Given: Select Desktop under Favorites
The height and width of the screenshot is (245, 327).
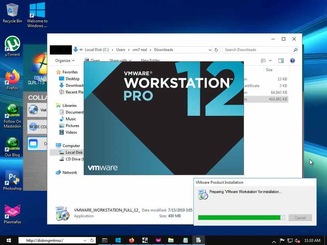Looking at the screenshot, I should 69,79.
